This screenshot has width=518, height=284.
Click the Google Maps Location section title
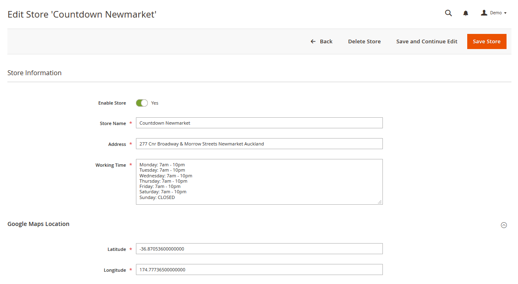coord(38,224)
